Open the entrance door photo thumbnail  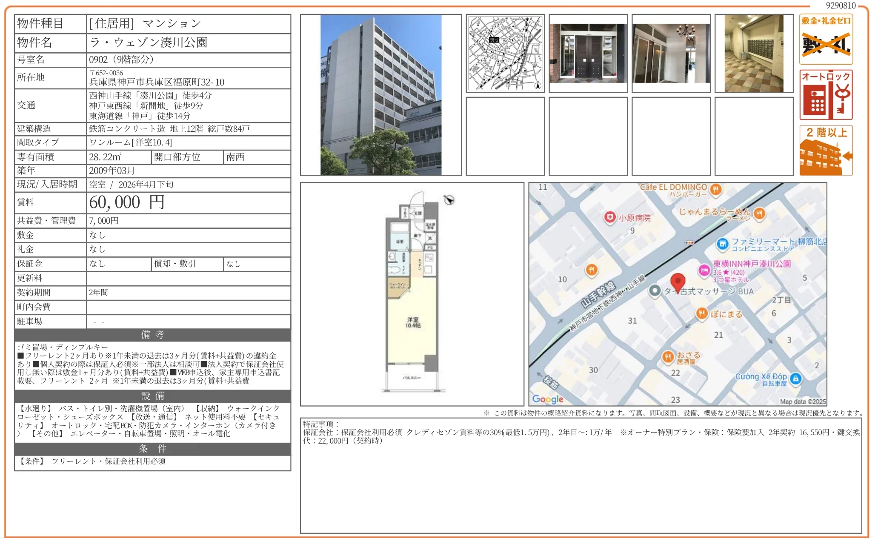coord(588,53)
